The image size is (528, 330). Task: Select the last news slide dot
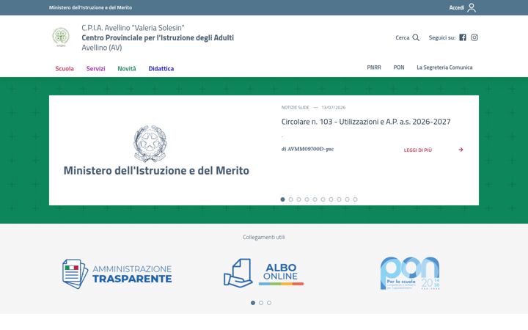(x=355, y=199)
